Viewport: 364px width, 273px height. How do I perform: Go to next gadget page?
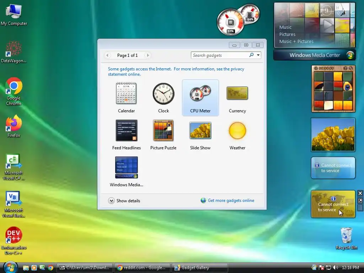pyautogui.click(x=148, y=55)
